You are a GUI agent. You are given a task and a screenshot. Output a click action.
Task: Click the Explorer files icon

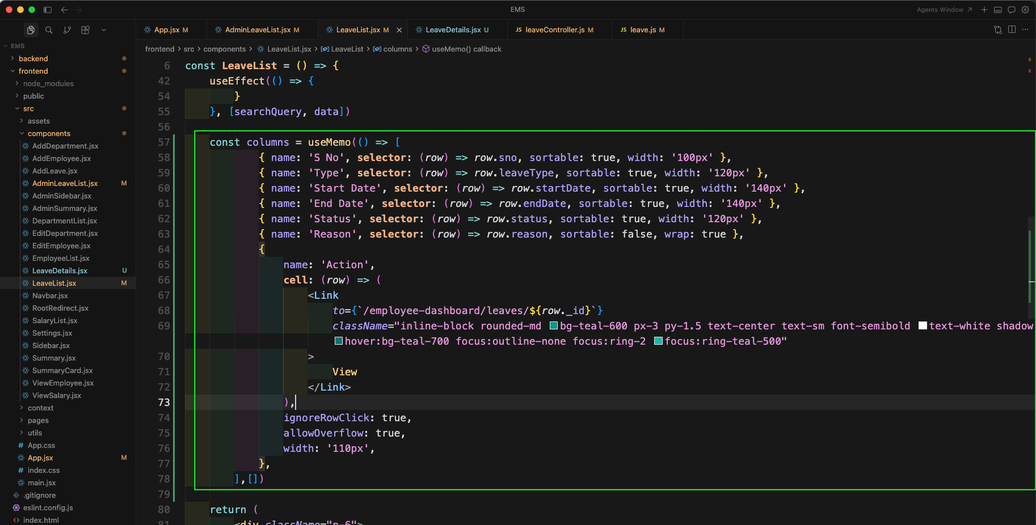pos(31,30)
